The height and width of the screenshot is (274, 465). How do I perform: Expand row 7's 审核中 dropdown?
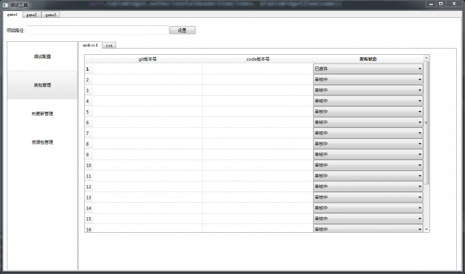(368, 133)
